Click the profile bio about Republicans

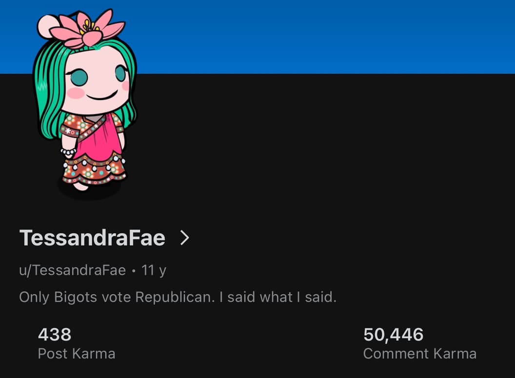[178, 297]
